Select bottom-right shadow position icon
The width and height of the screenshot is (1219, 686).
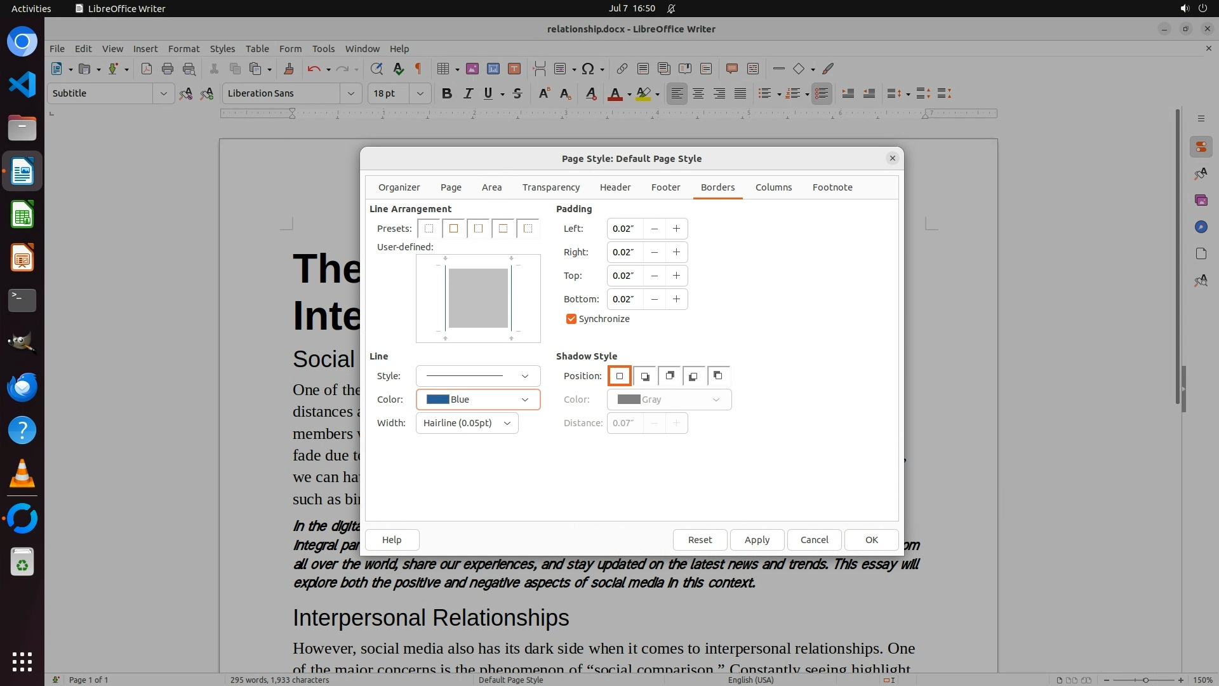point(644,376)
